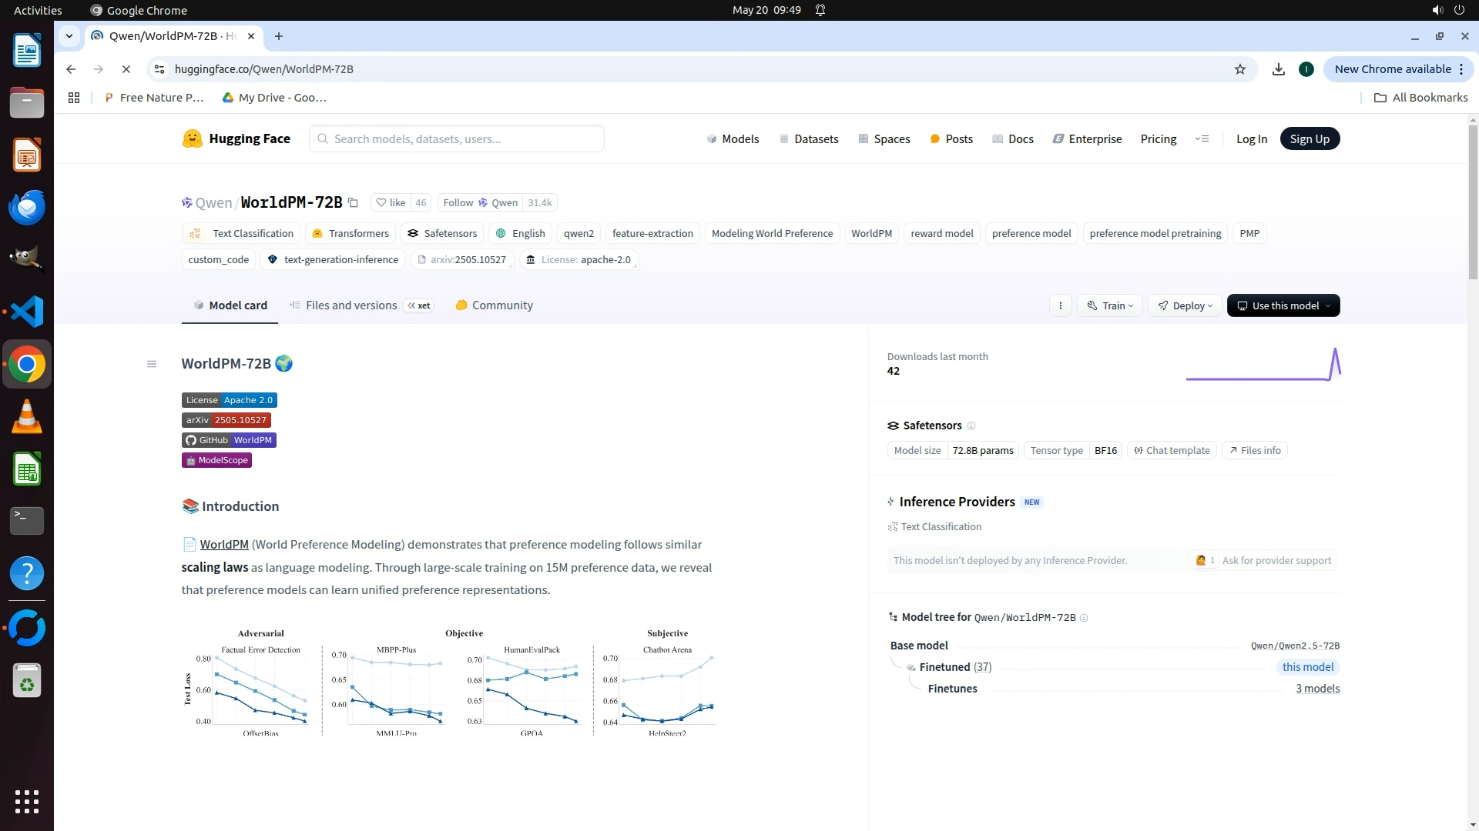The height and width of the screenshot is (831, 1479).
Task: Open the Use this model dropdown
Action: 1283,305
